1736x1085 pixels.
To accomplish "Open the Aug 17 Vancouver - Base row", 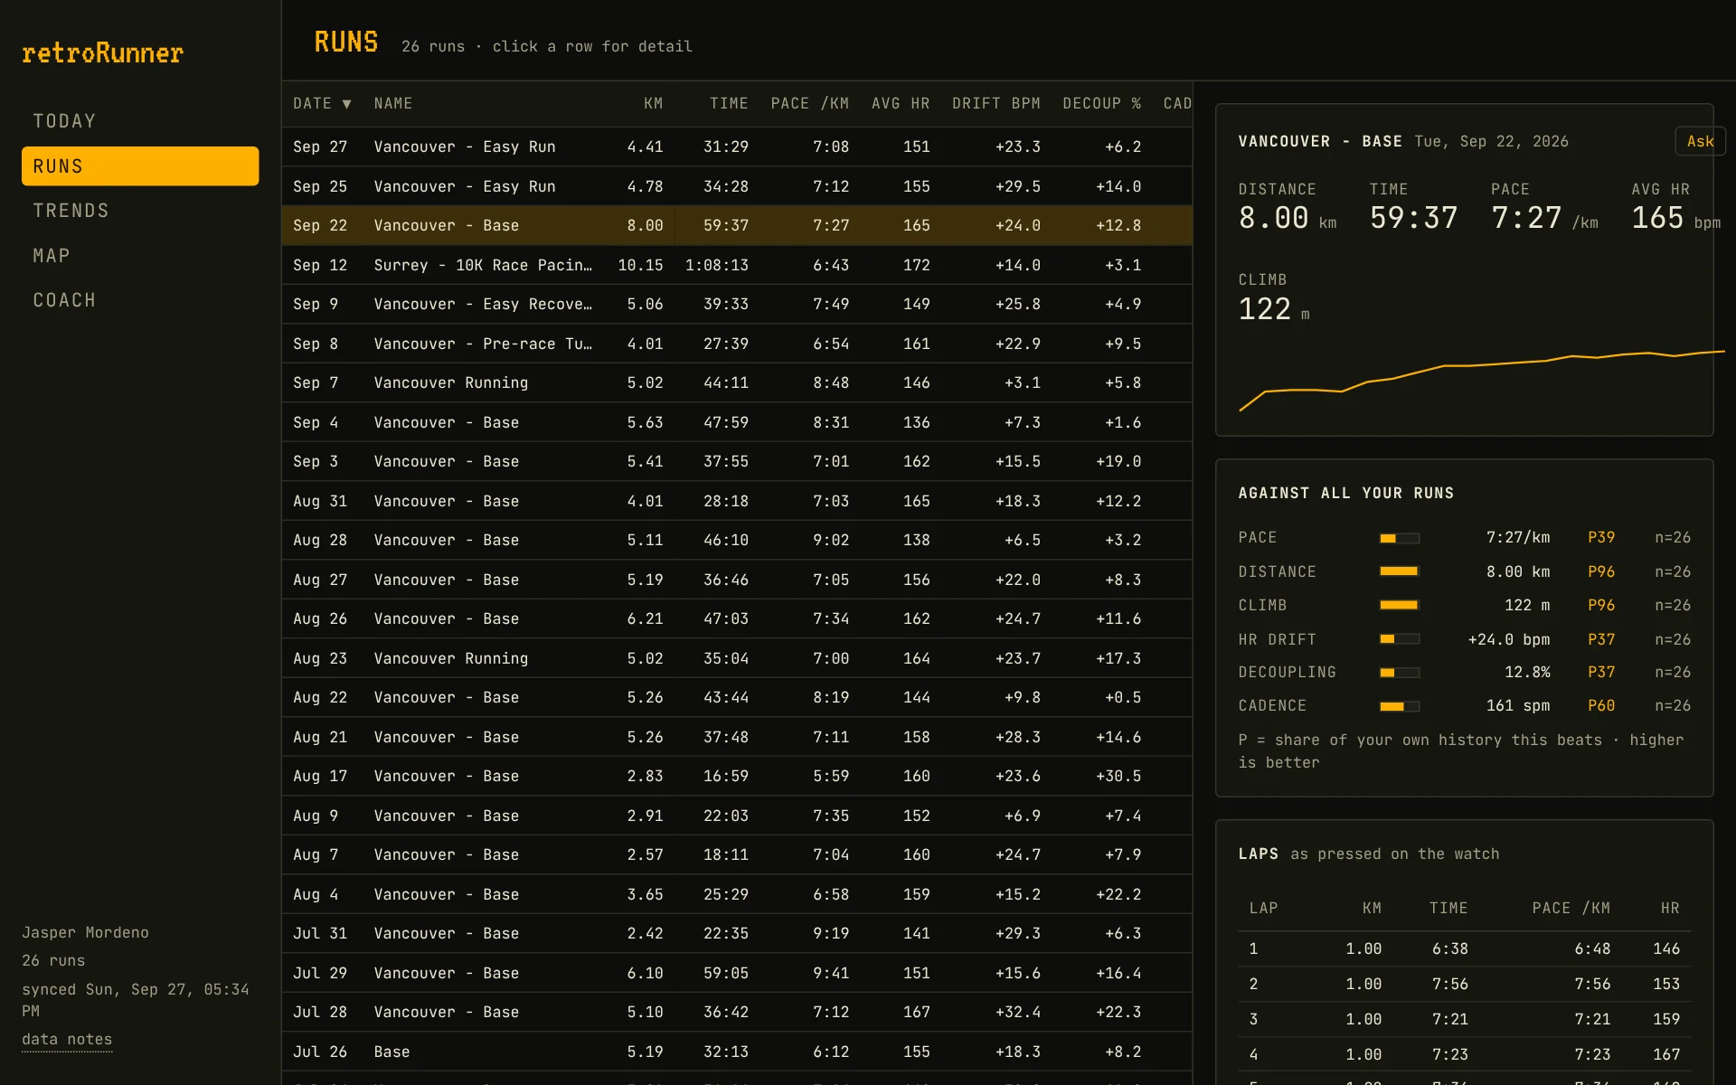I will point(737,776).
